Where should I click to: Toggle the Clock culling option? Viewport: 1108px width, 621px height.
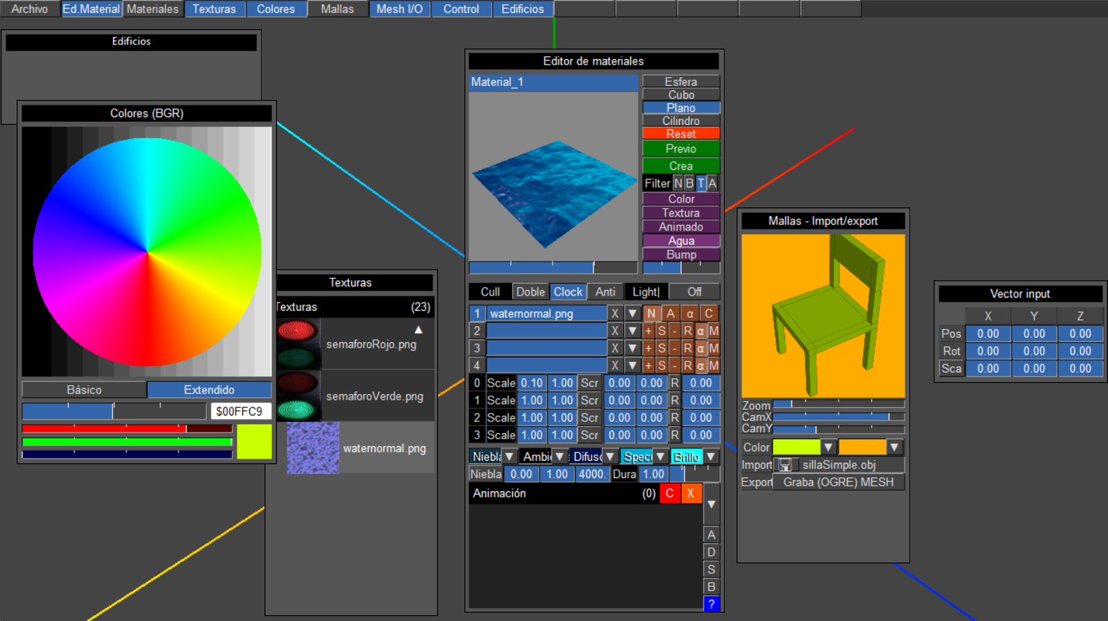point(568,292)
